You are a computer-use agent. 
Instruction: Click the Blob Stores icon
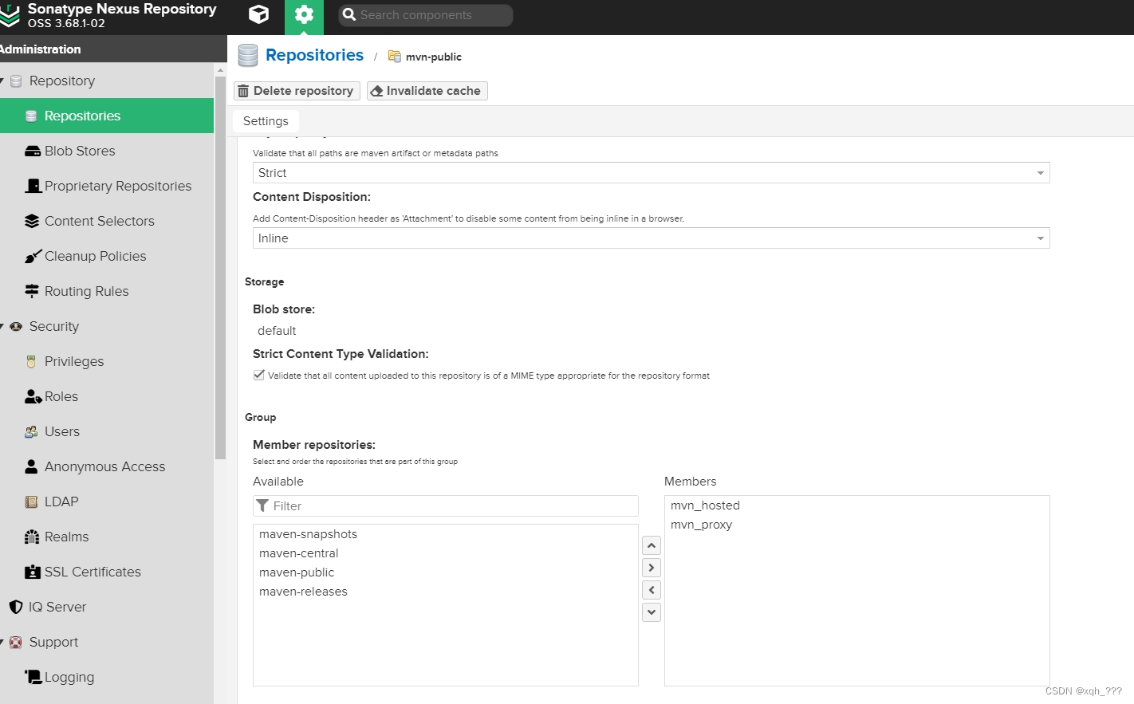pyautogui.click(x=33, y=151)
